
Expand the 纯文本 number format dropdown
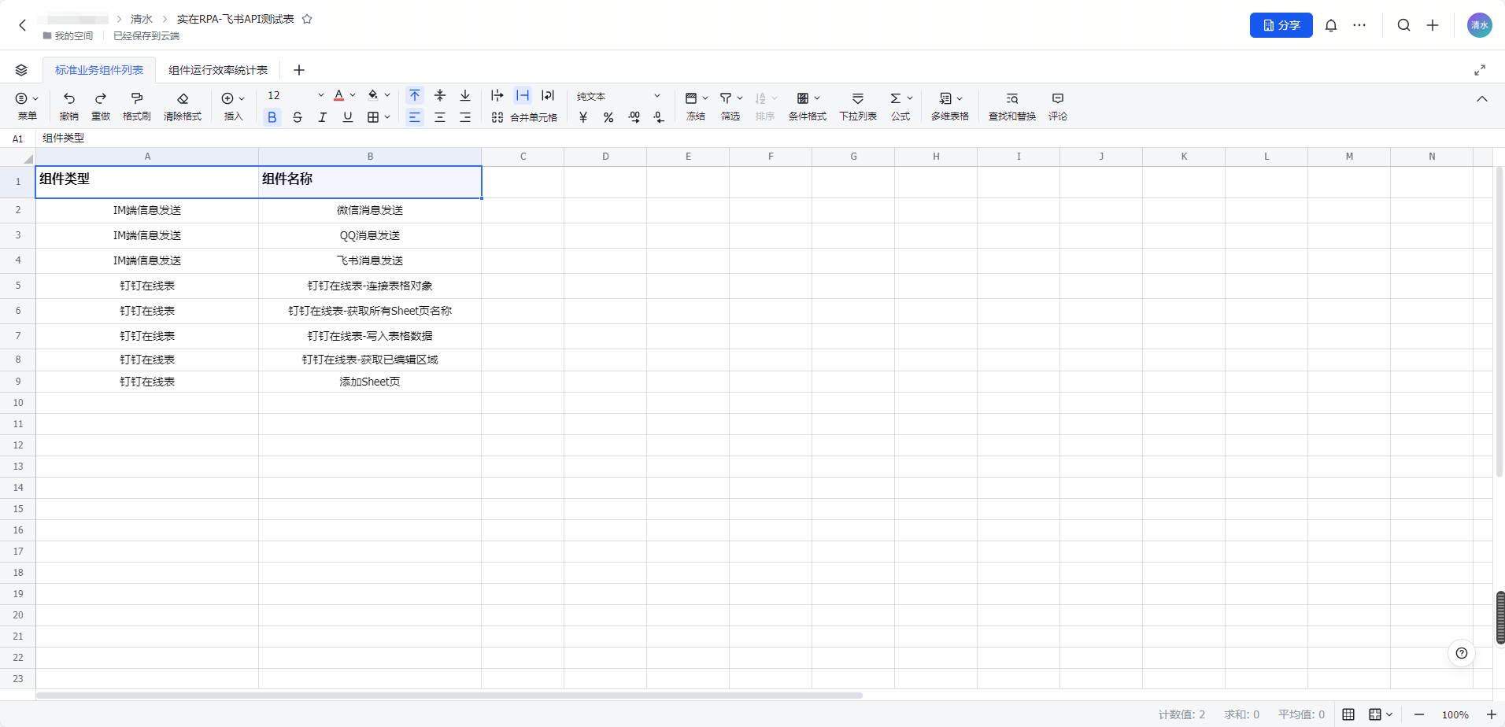[x=656, y=96]
